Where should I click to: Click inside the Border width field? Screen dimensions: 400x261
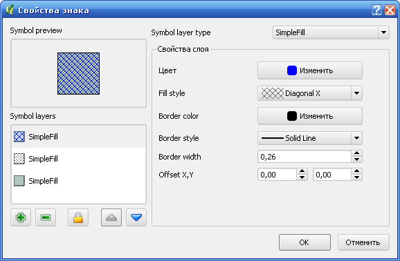[x=304, y=157]
